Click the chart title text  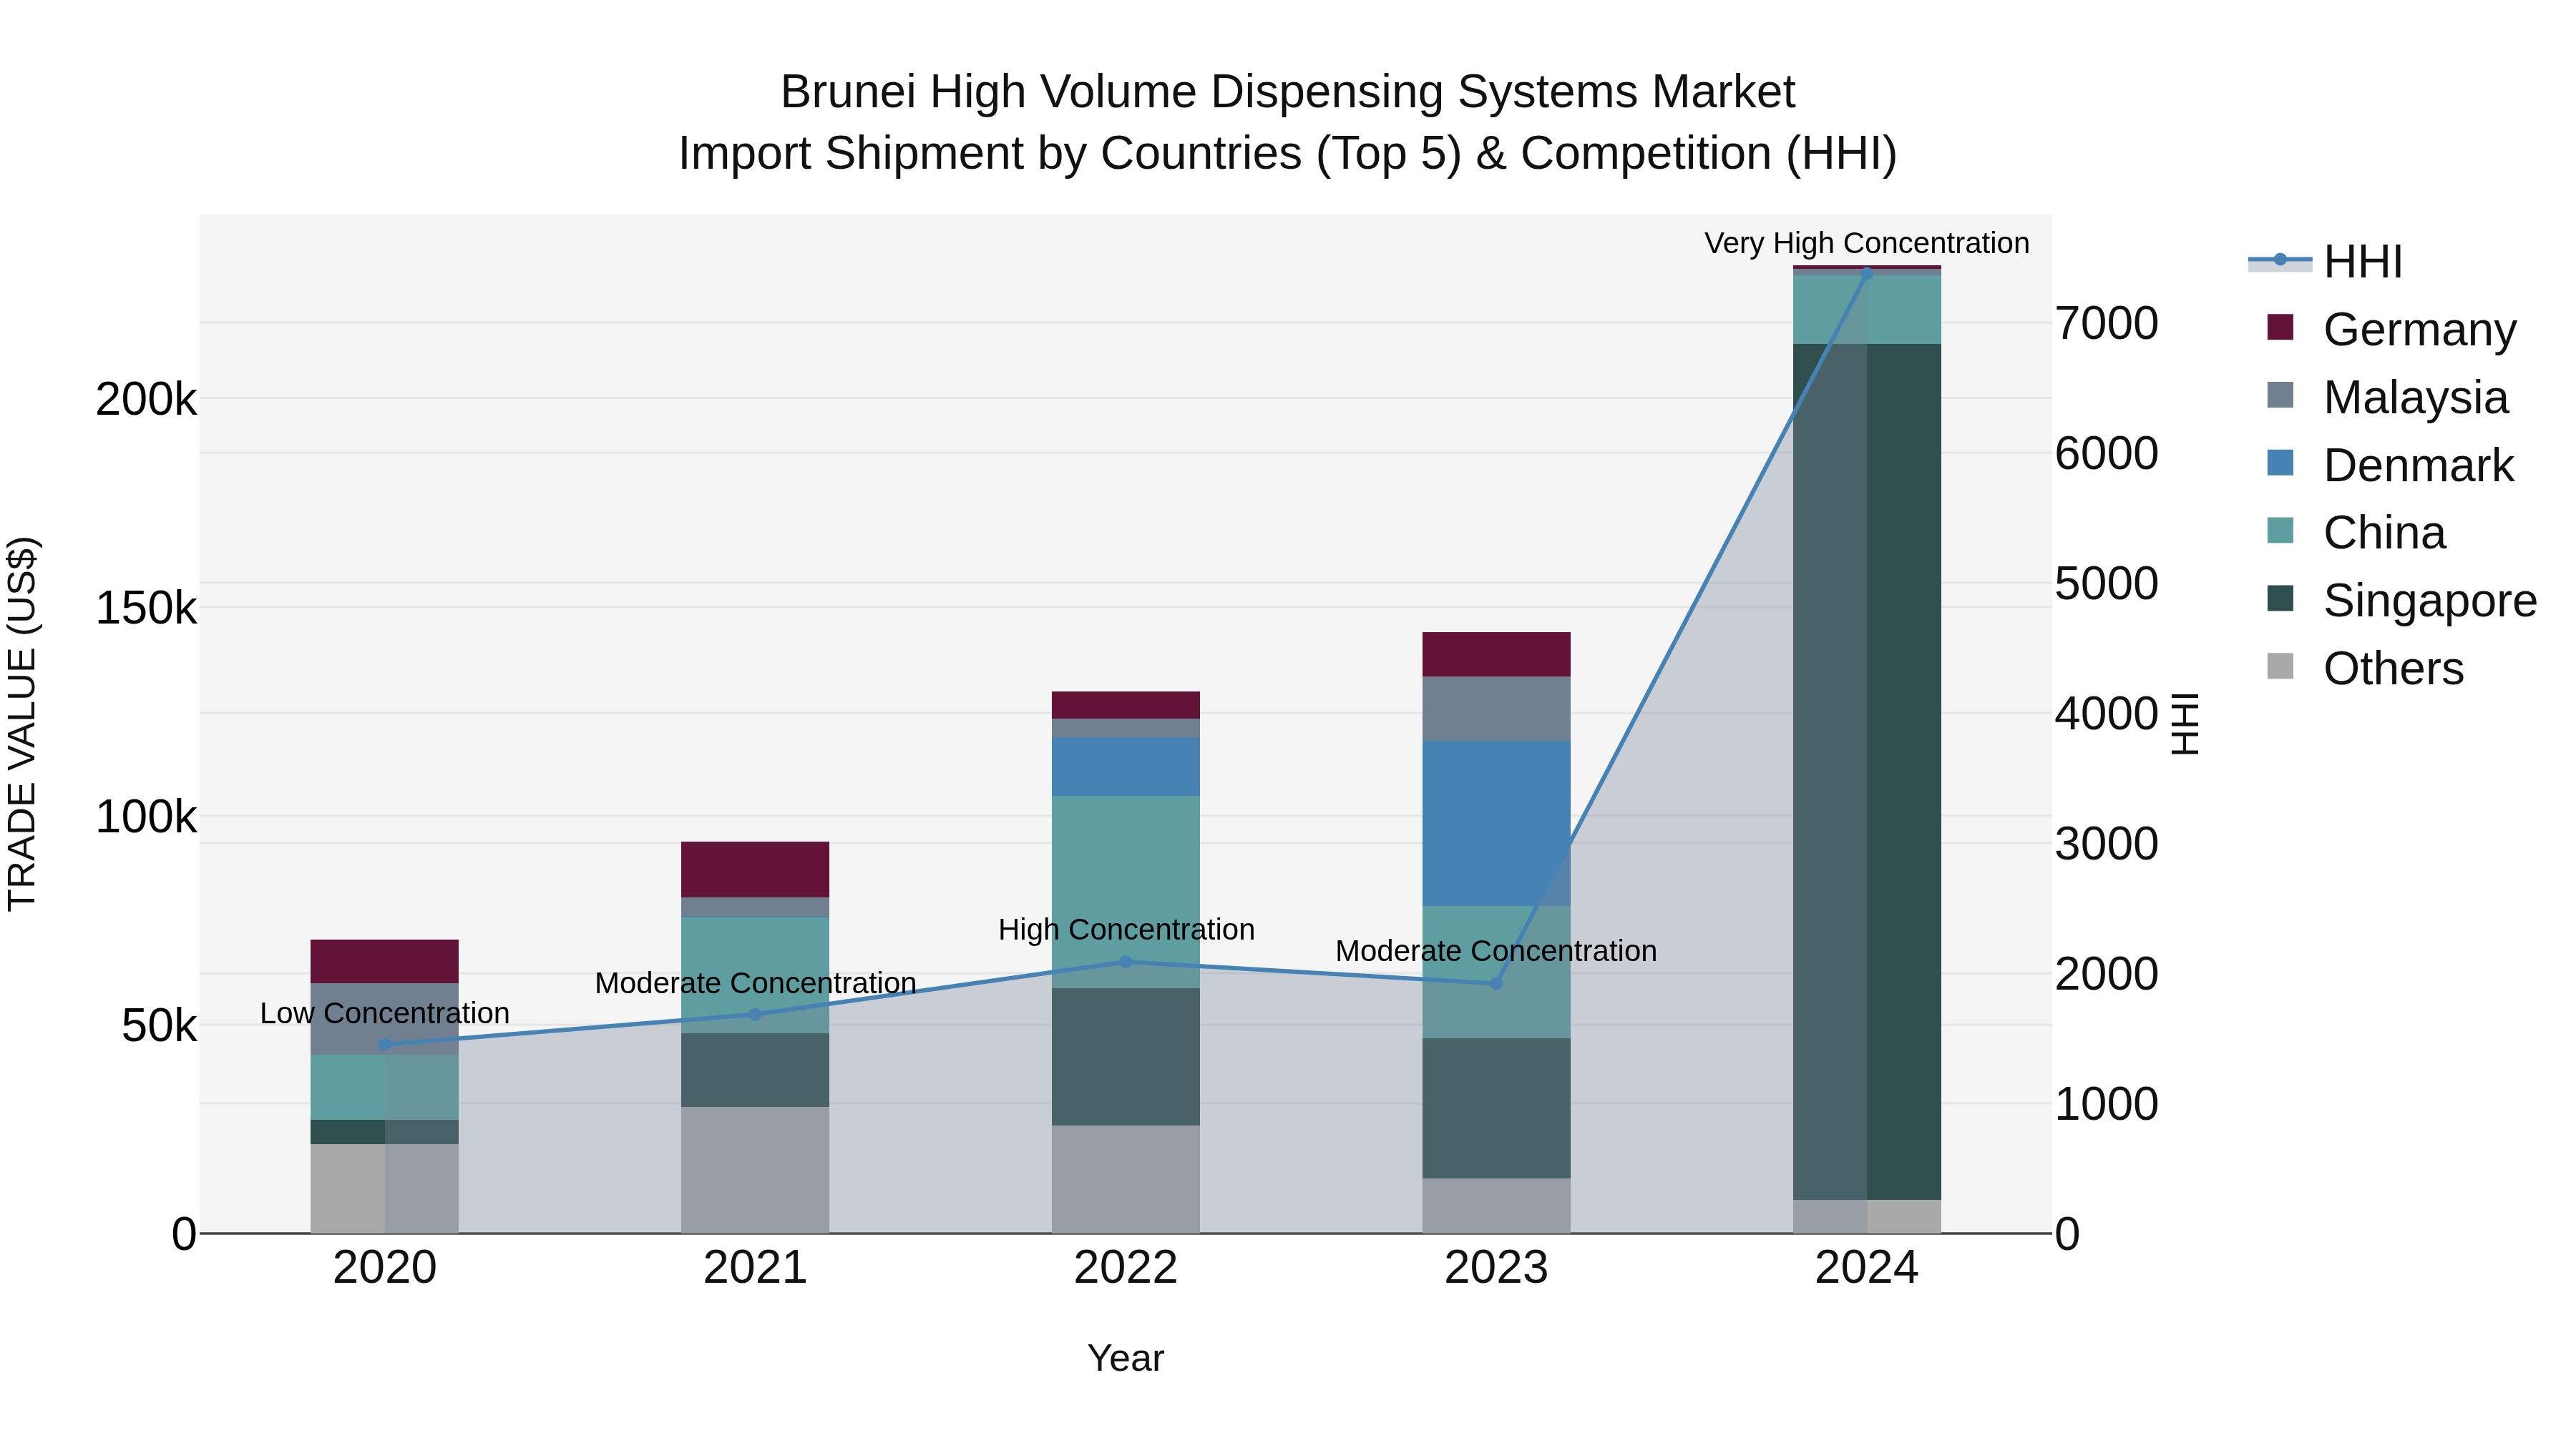[1288, 122]
